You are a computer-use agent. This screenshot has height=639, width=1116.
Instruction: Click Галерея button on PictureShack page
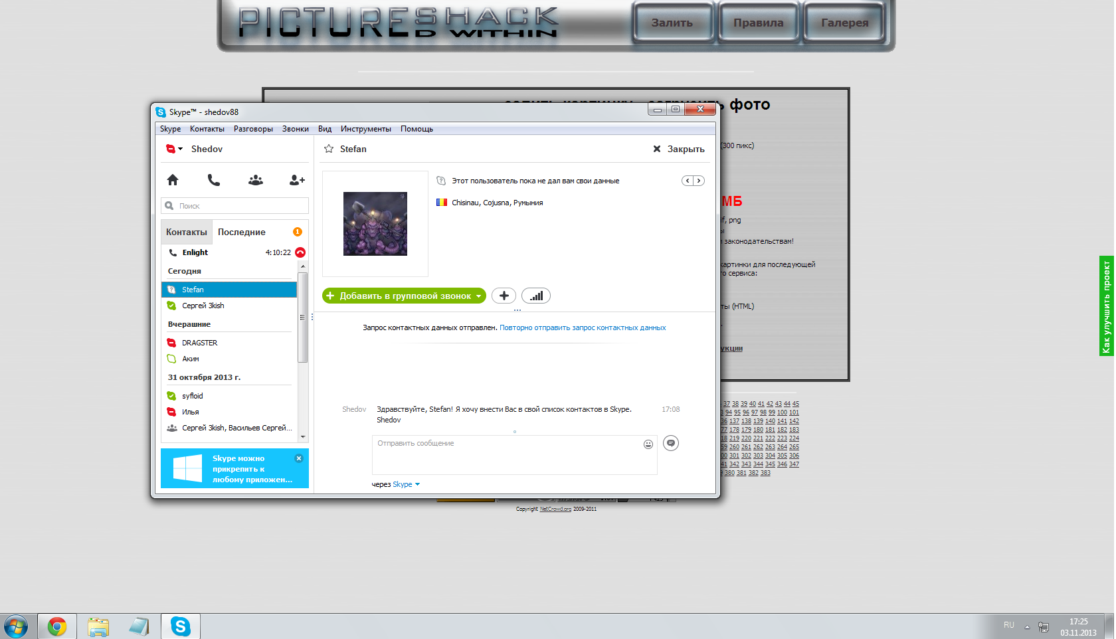pyautogui.click(x=845, y=23)
